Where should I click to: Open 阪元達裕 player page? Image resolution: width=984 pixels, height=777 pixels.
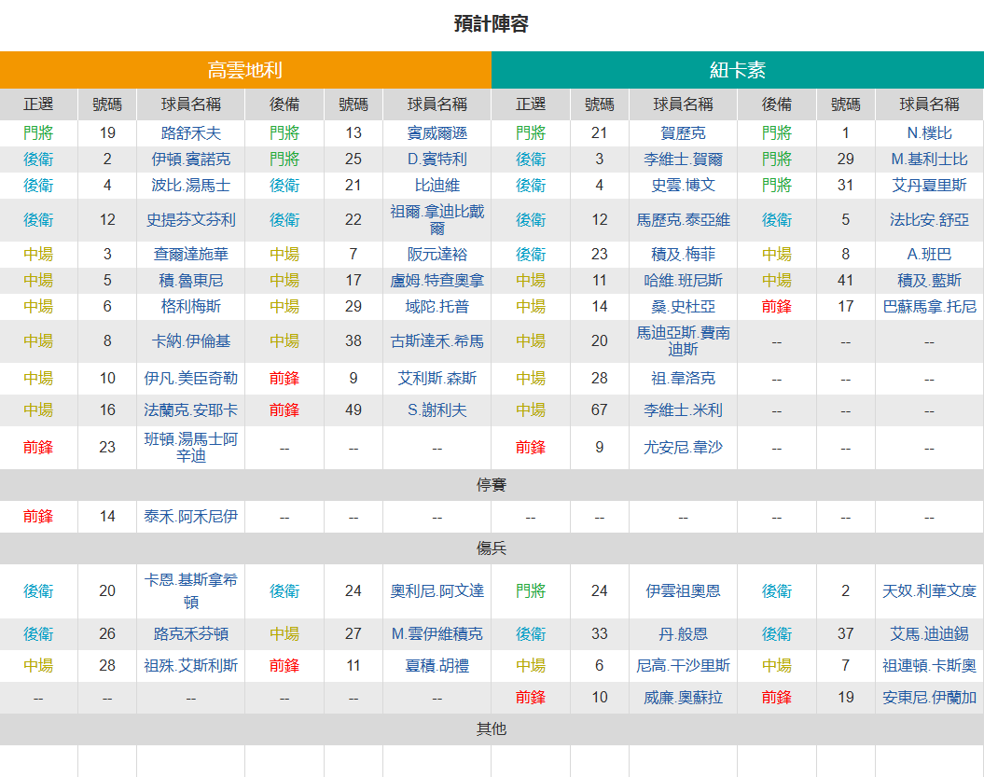tap(437, 255)
